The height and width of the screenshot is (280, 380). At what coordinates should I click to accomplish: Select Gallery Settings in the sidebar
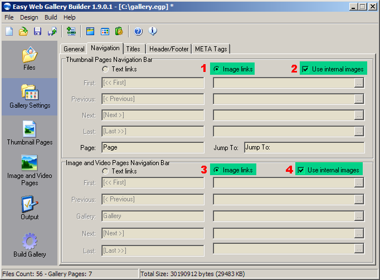(x=30, y=96)
